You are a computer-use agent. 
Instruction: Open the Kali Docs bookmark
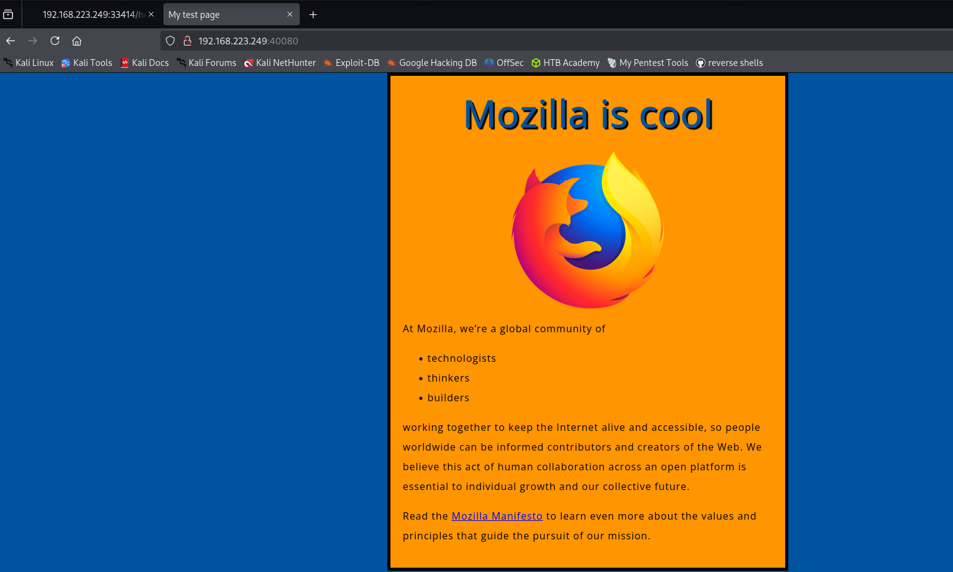144,63
